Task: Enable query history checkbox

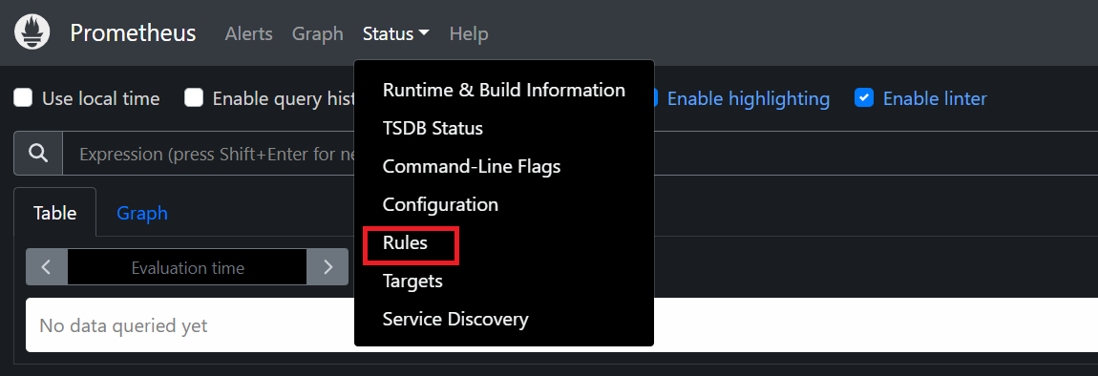Action: point(194,98)
